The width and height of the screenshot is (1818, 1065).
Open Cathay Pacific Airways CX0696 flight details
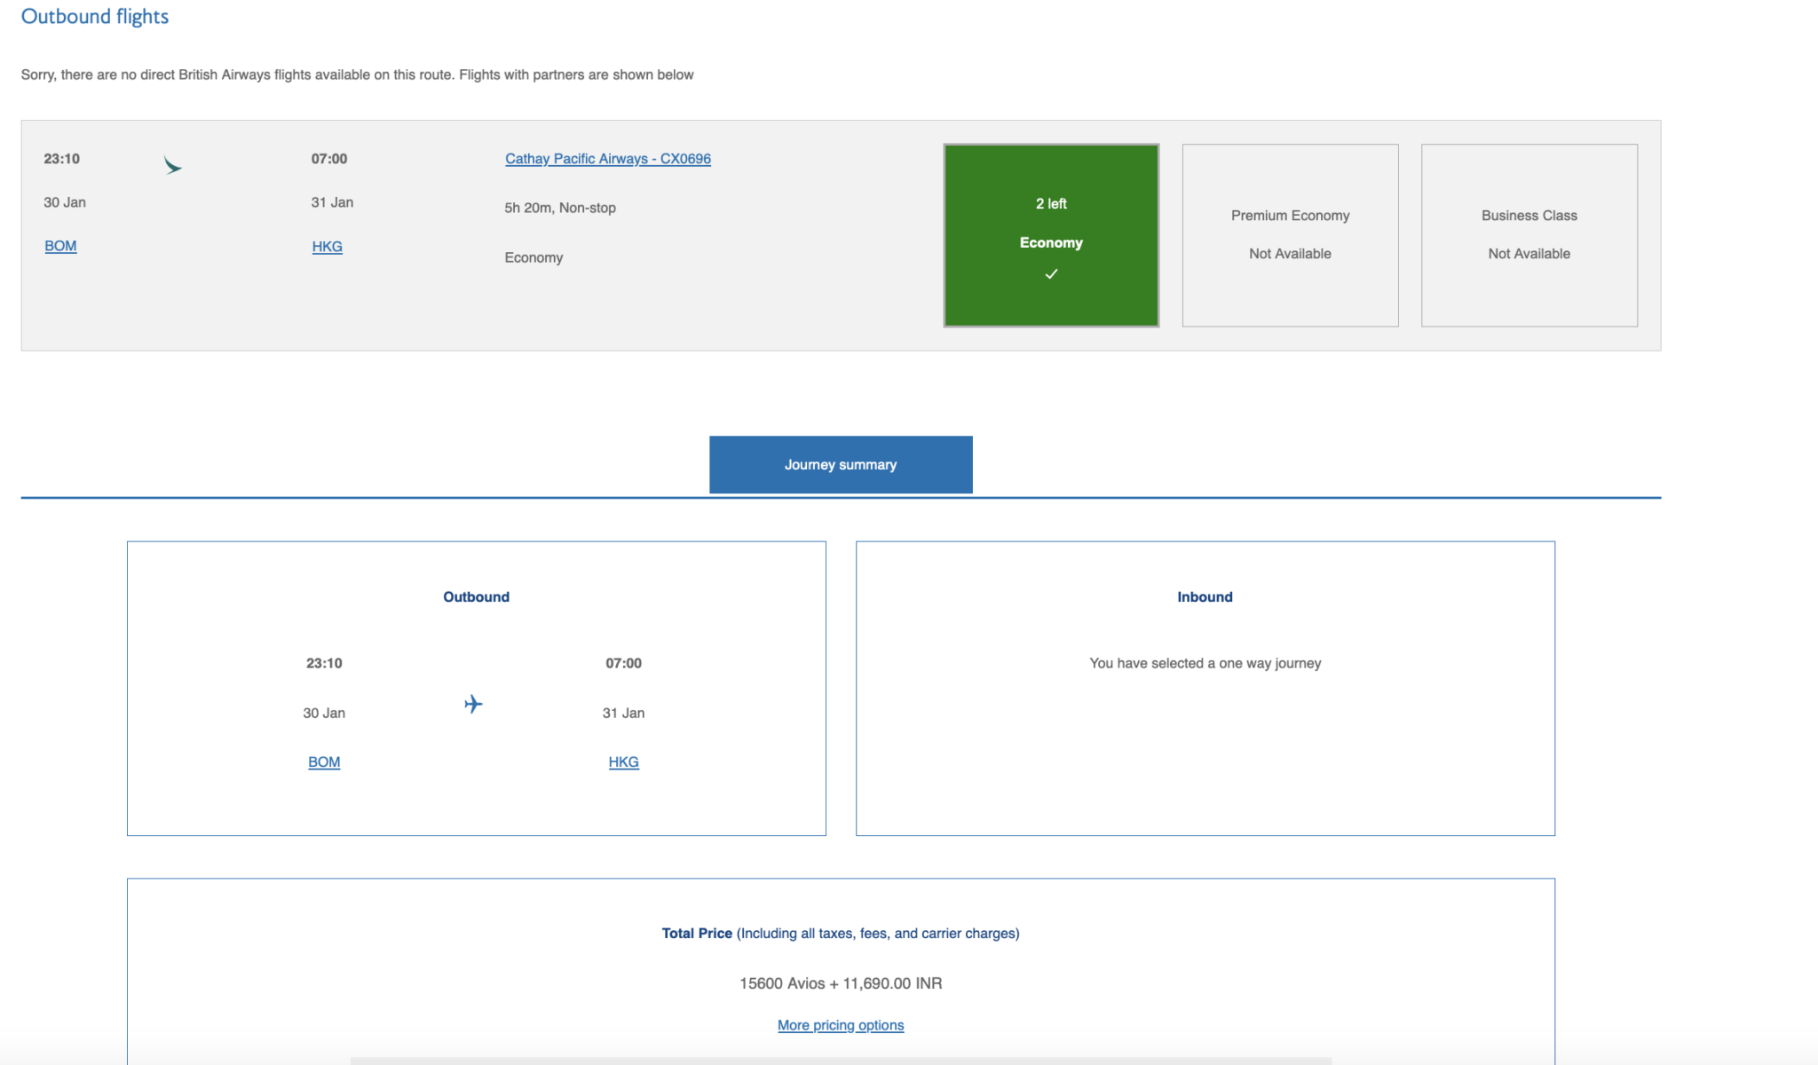click(x=608, y=159)
